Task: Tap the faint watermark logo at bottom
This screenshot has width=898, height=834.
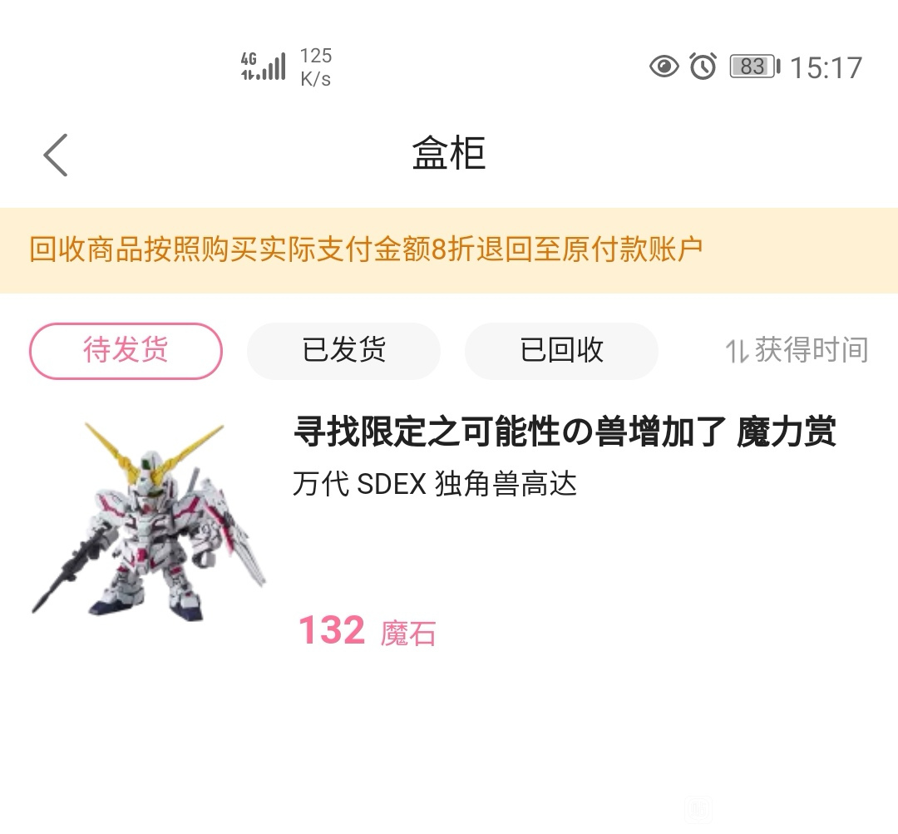Action: click(698, 810)
